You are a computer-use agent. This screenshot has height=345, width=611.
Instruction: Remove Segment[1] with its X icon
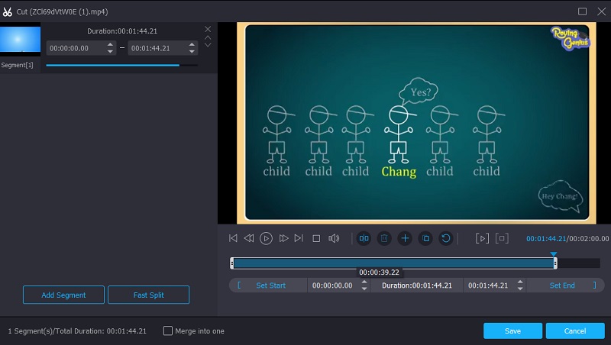pos(208,29)
